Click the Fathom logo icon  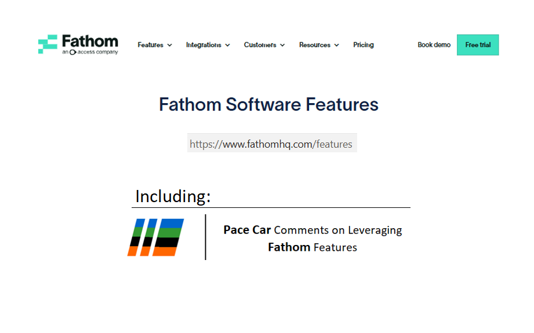(x=48, y=44)
